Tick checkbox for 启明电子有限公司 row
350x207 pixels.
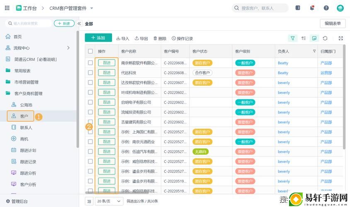pyautogui.click(x=90, y=102)
